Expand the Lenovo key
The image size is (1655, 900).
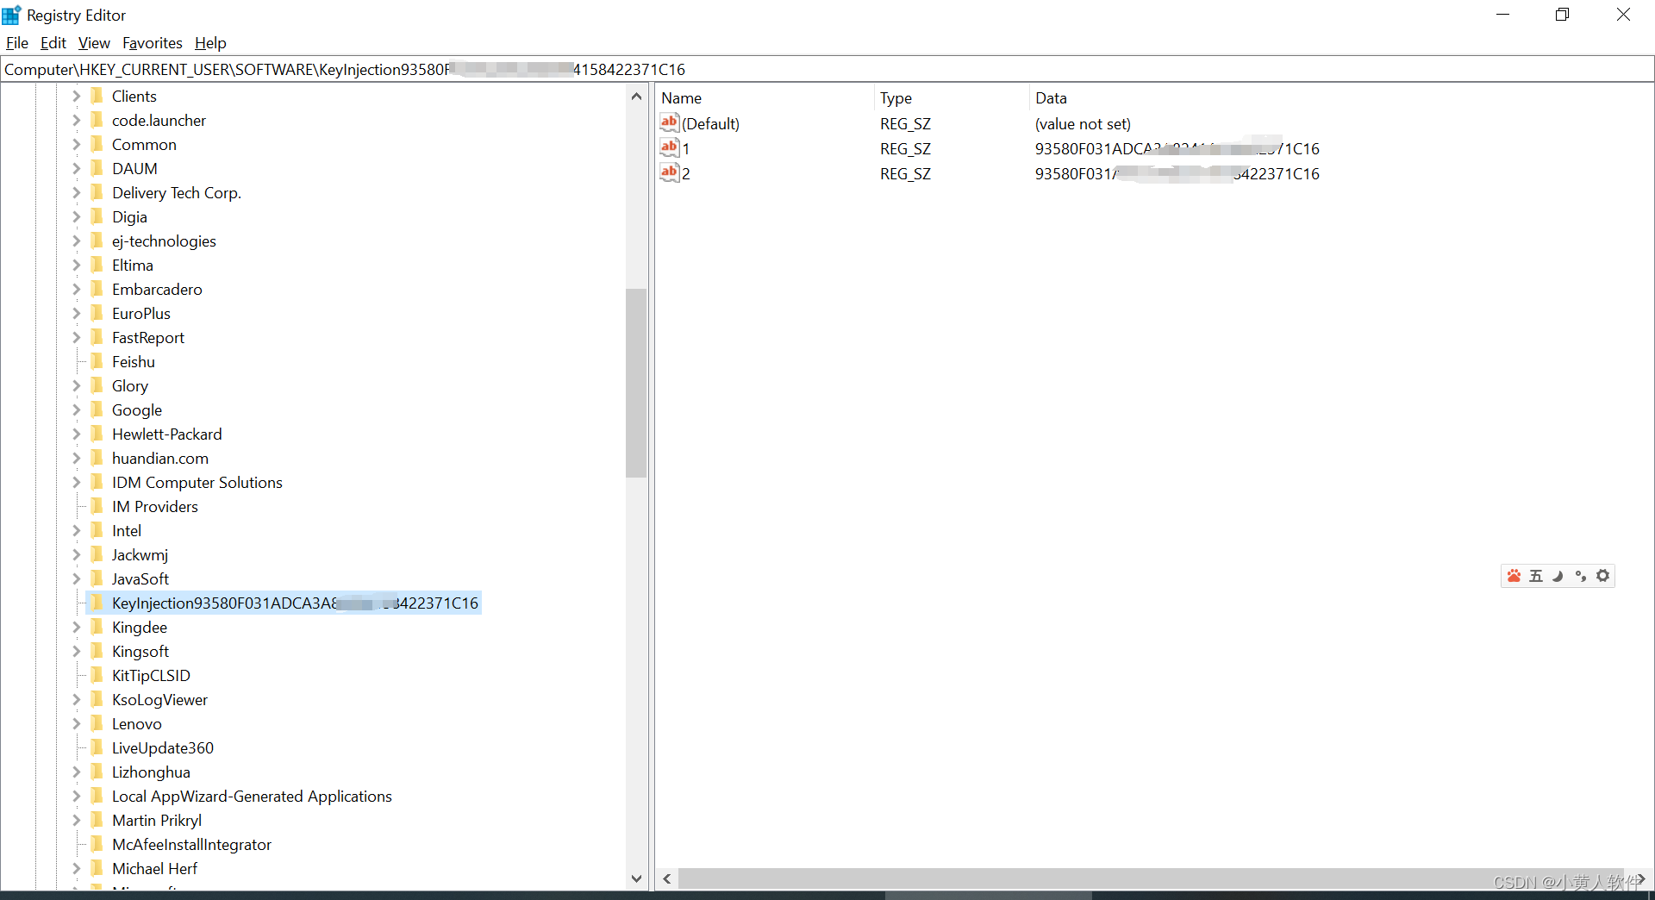tap(76, 723)
